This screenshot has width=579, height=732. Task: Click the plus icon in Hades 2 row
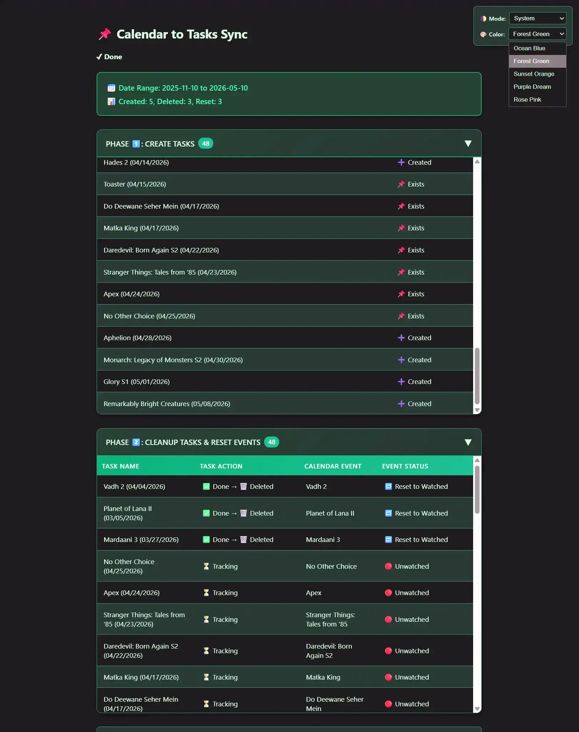pyautogui.click(x=401, y=163)
